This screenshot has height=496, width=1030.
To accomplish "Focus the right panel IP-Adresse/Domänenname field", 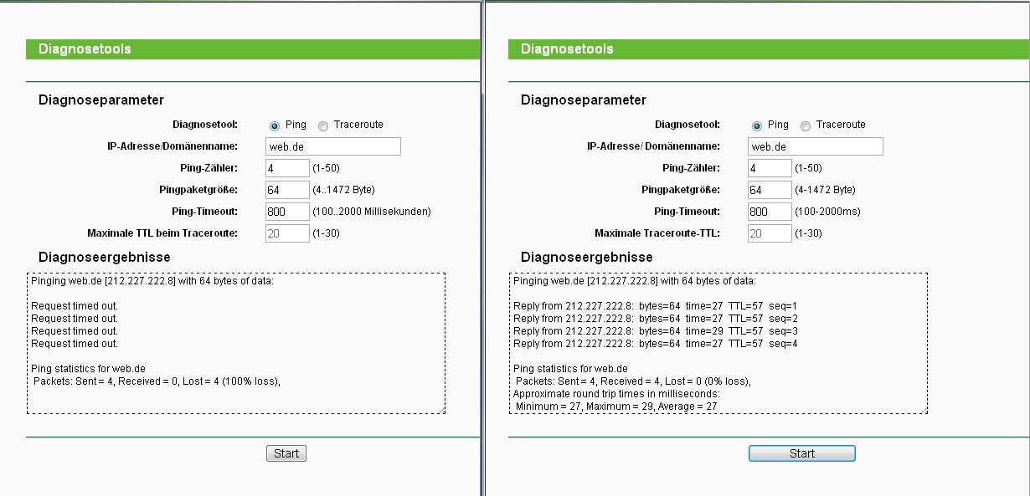I will pyautogui.click(x=815, y=146).
